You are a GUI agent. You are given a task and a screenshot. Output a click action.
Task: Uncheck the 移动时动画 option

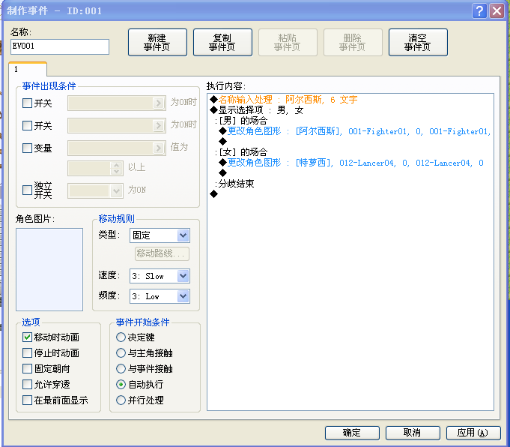click(x=27, y=337)
